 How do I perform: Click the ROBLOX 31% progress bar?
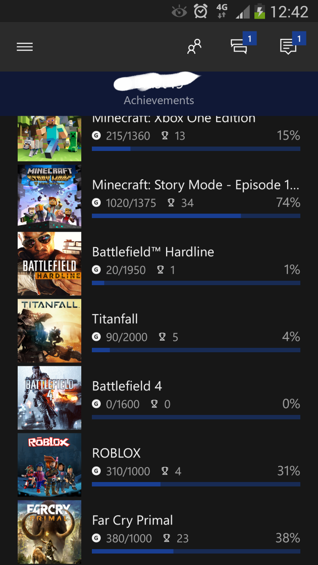click(x=196, y=484)
